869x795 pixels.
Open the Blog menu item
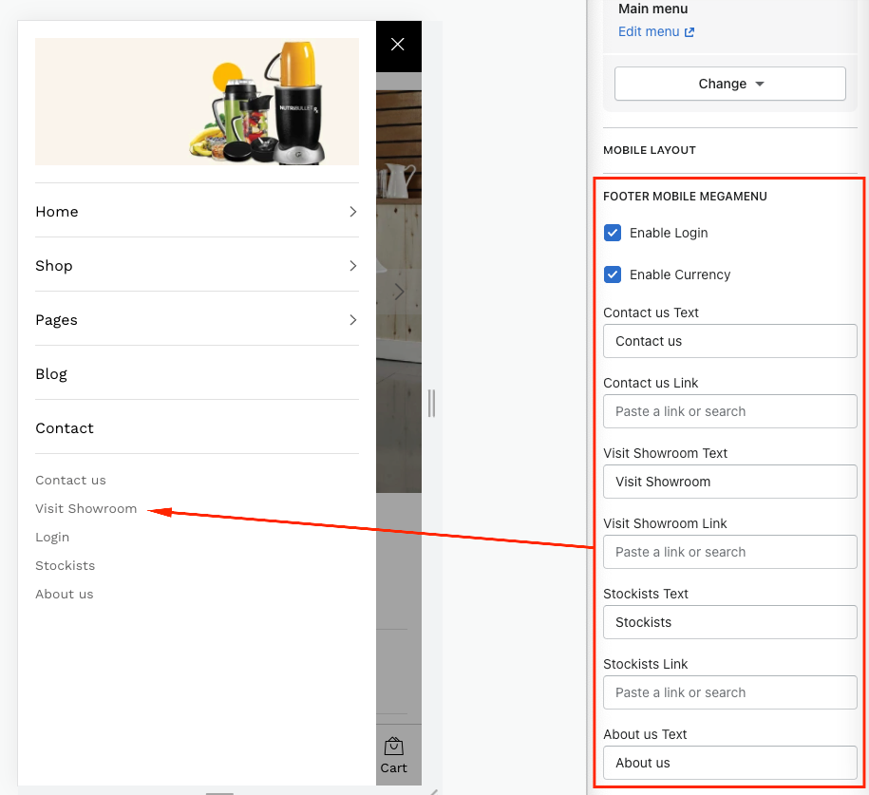click(x=51, y=374)
